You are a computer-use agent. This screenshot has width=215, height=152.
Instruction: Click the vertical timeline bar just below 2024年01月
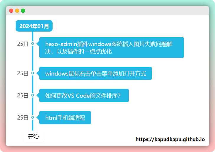(x=32, y=35)
